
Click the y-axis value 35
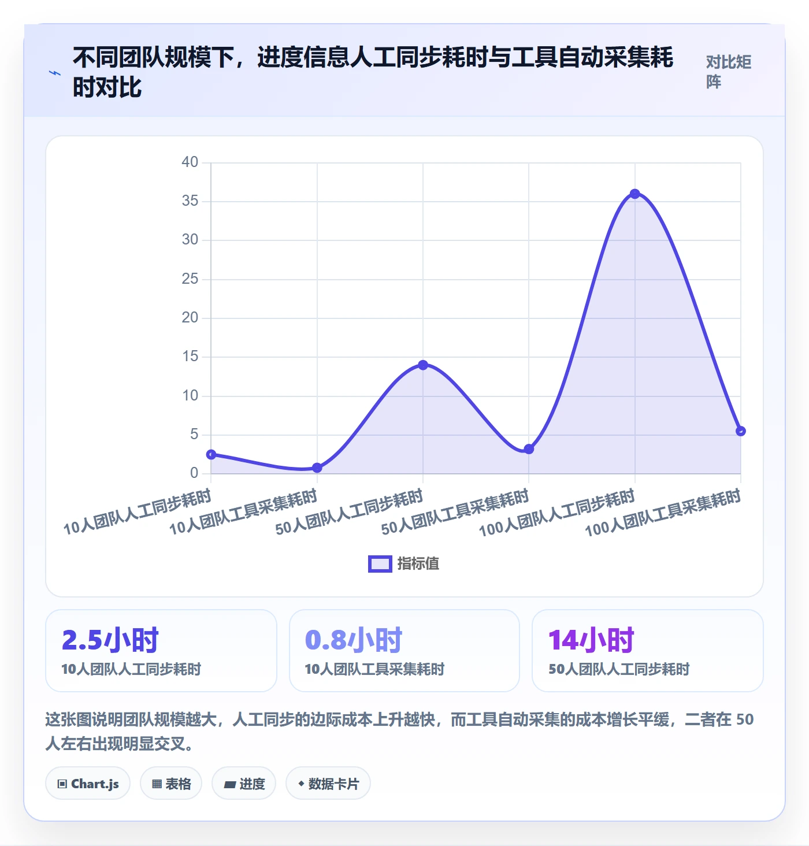190,201
